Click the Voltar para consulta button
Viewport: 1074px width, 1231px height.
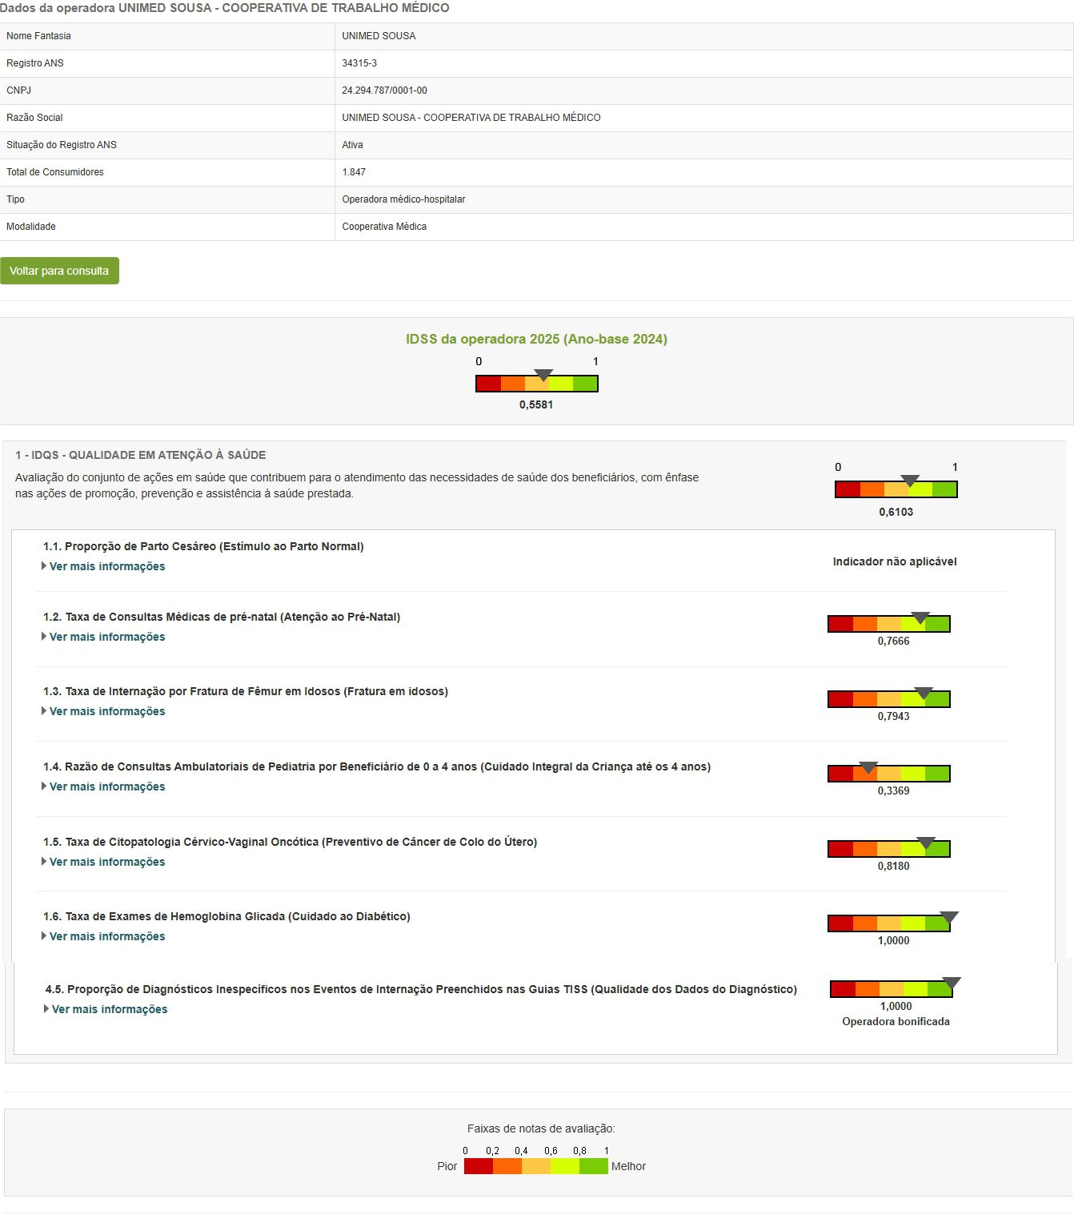coord(59,271)
